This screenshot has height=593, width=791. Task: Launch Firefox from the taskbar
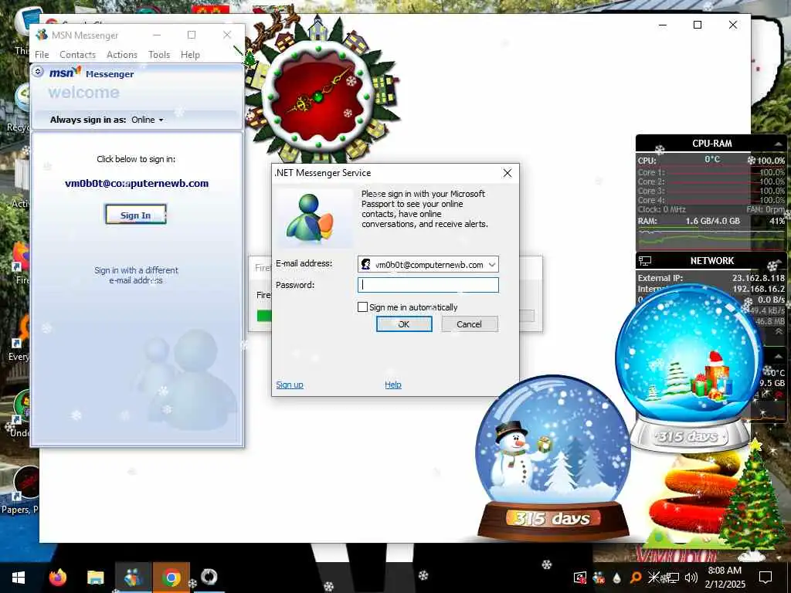57,578
